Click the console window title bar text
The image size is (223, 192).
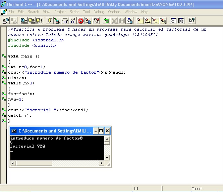click(x=55, y=131)
